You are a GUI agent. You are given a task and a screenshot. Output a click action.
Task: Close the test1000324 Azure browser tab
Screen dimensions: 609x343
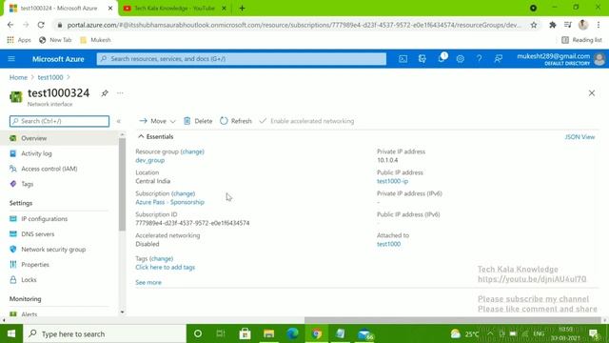[x=110, y=9]
